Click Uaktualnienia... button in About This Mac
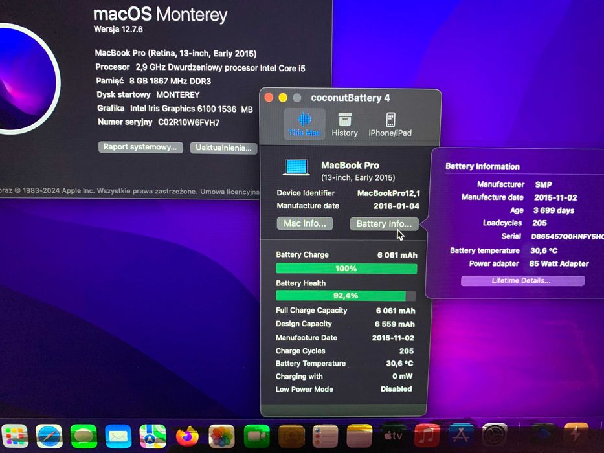Screen dimensions: 604x453 coord(223,148)
